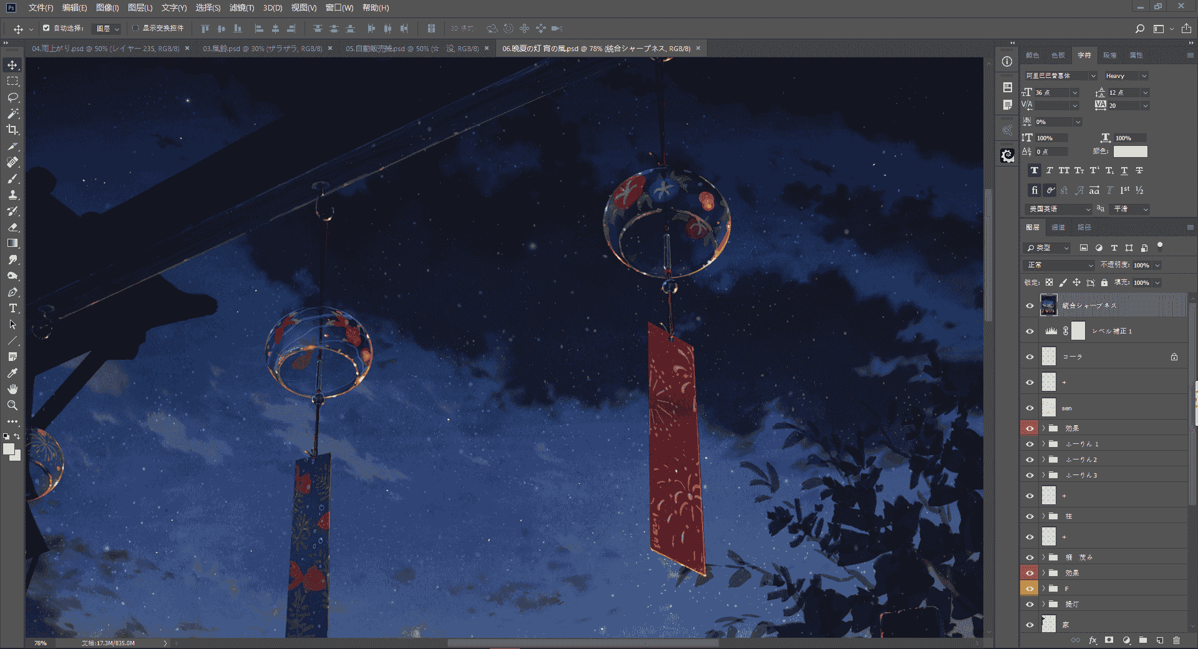1198x649 pixels.
Task: Toggle visibility of the sen layer
Action: click(1030, 408)
